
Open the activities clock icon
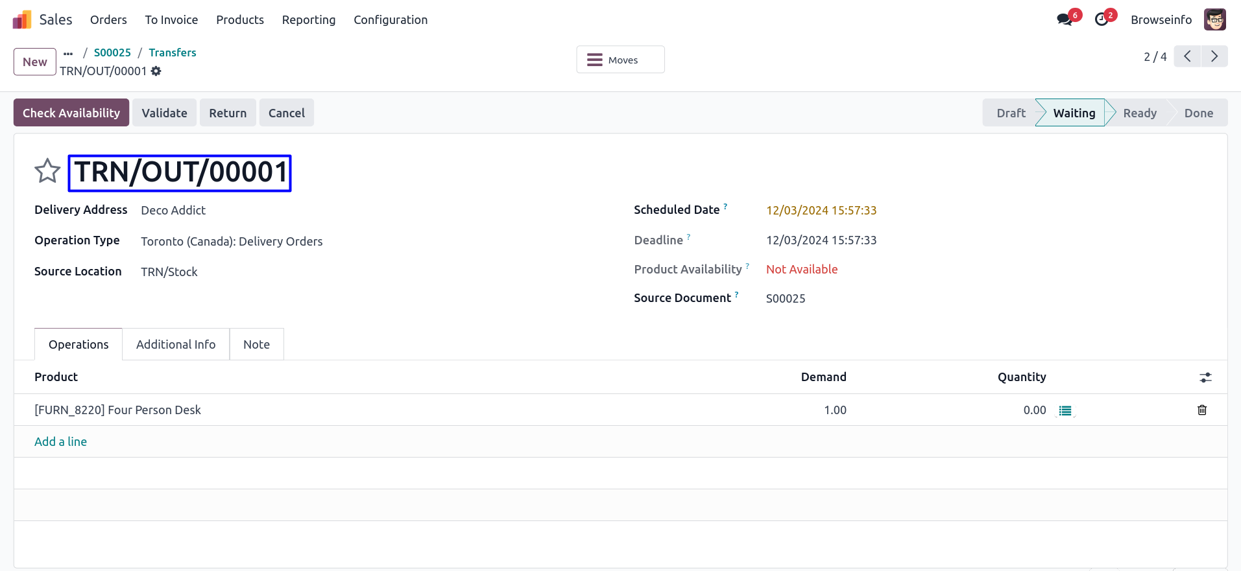[1101, 19]
